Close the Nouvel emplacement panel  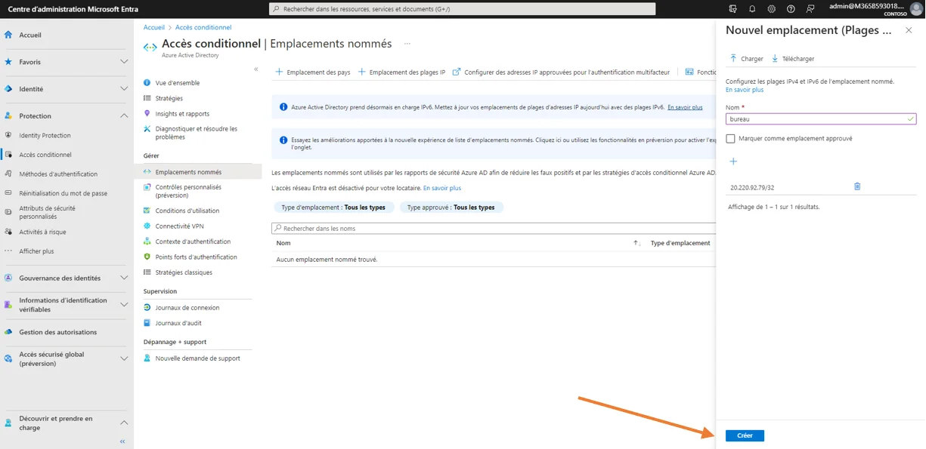pos(909,30)
